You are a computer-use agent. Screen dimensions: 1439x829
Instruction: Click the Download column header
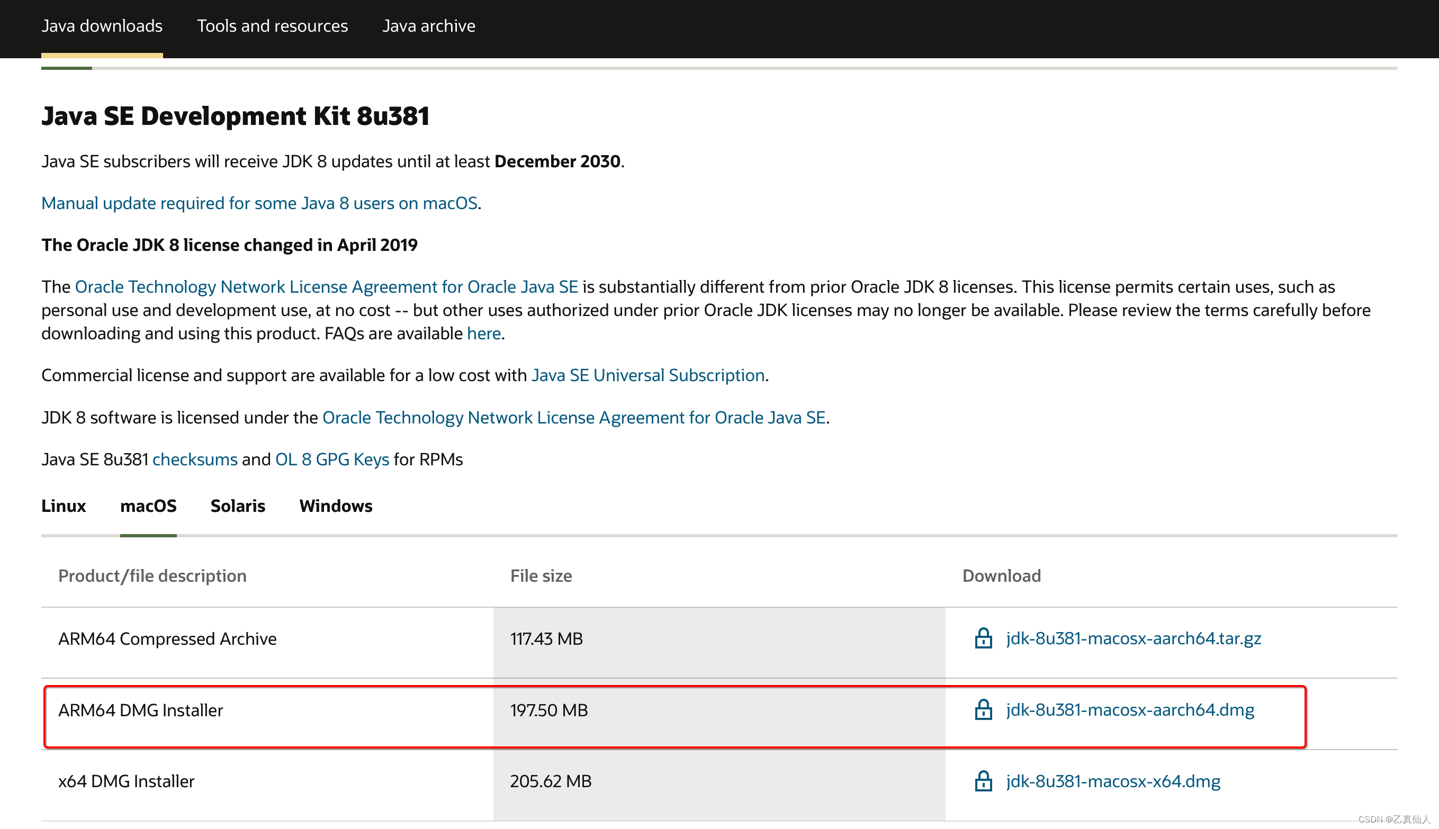1001,575
